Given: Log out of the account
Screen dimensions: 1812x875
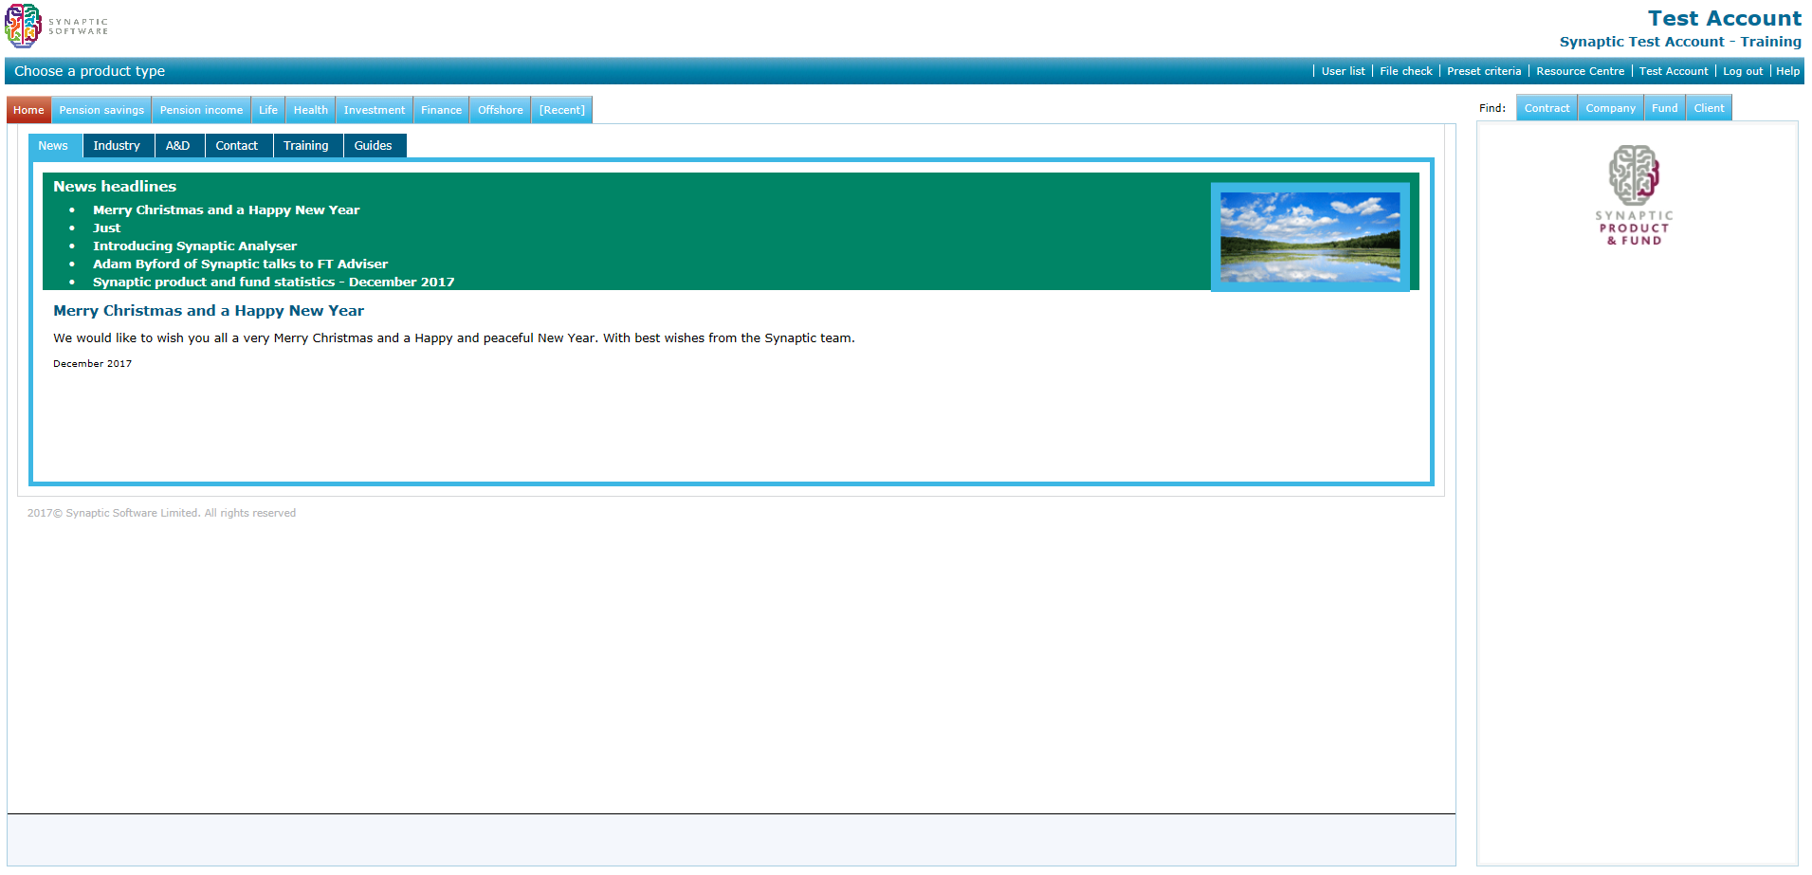Looking at the screenshot, I should tap(1743, 71).
